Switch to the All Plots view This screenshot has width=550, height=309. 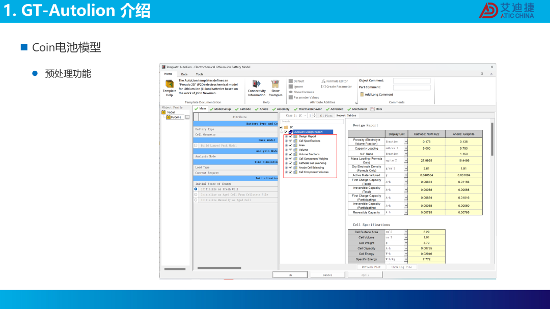[x=326, y=116]
